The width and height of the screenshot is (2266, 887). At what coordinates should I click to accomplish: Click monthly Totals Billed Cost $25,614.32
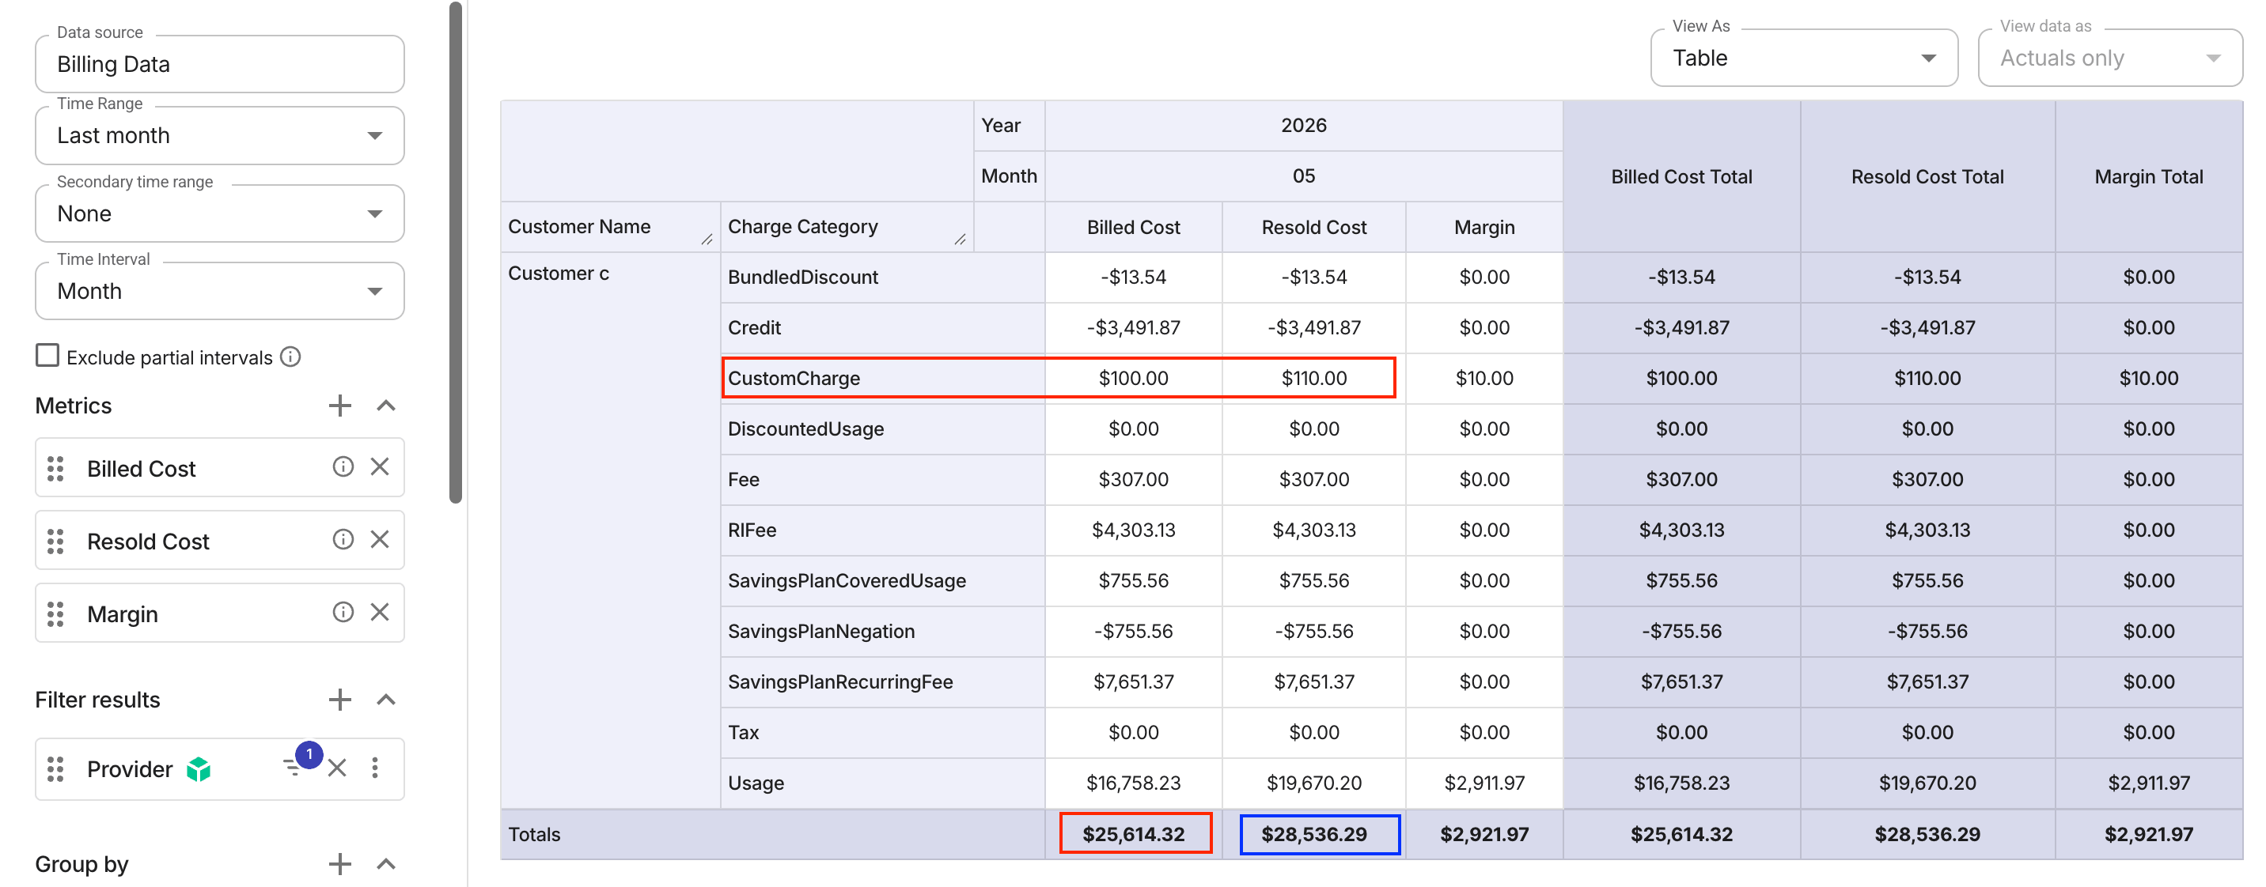coord(1133,834)
